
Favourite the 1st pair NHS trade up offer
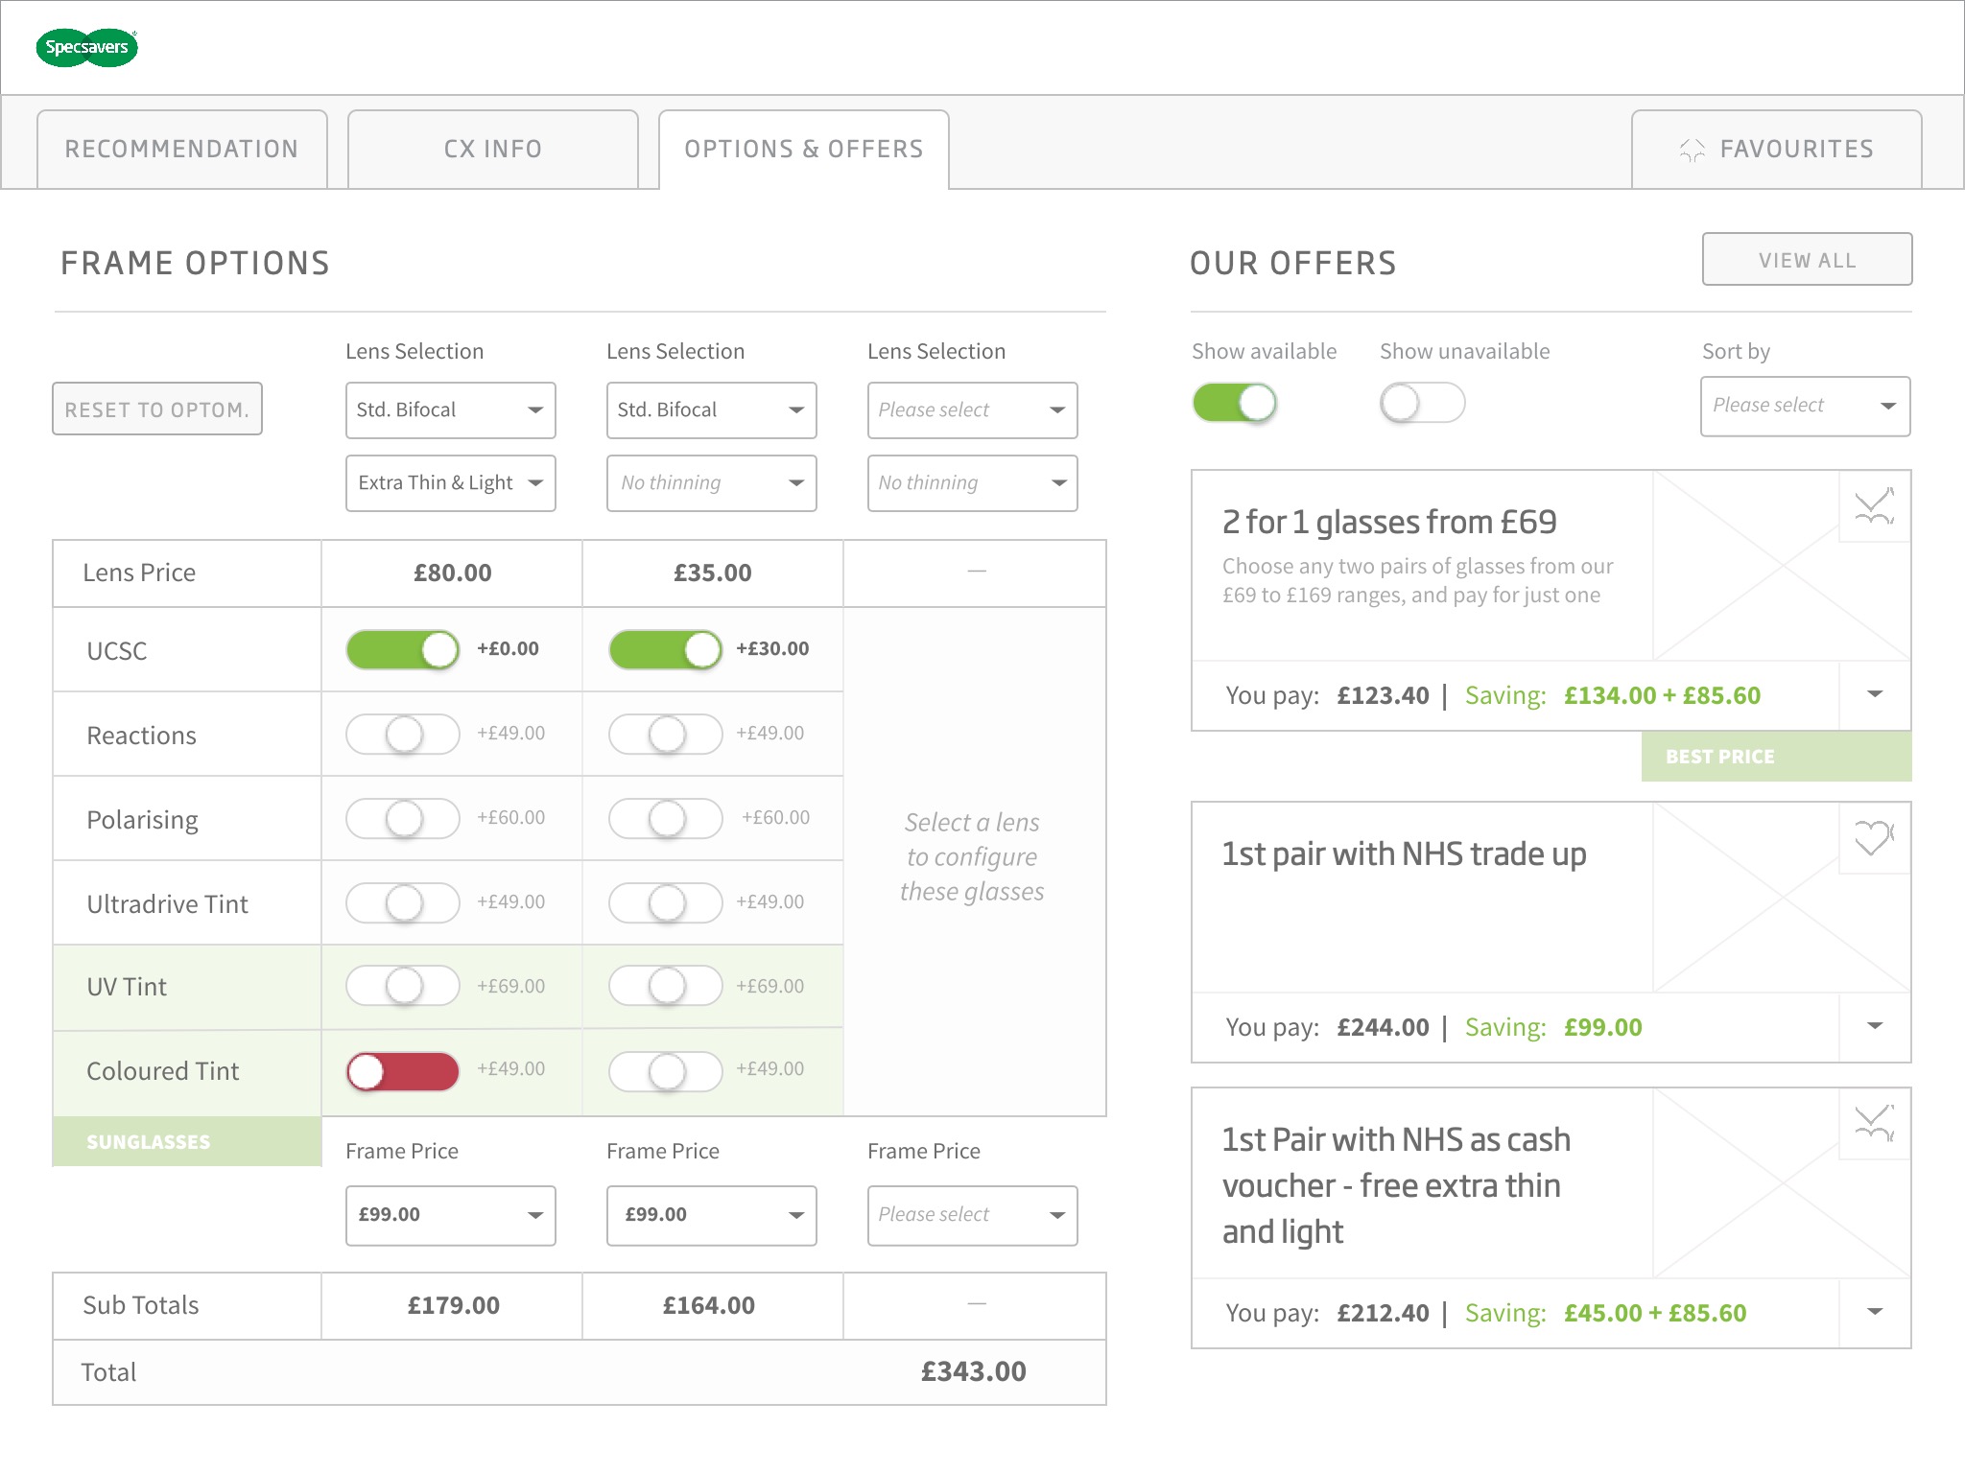(1874, 838)
